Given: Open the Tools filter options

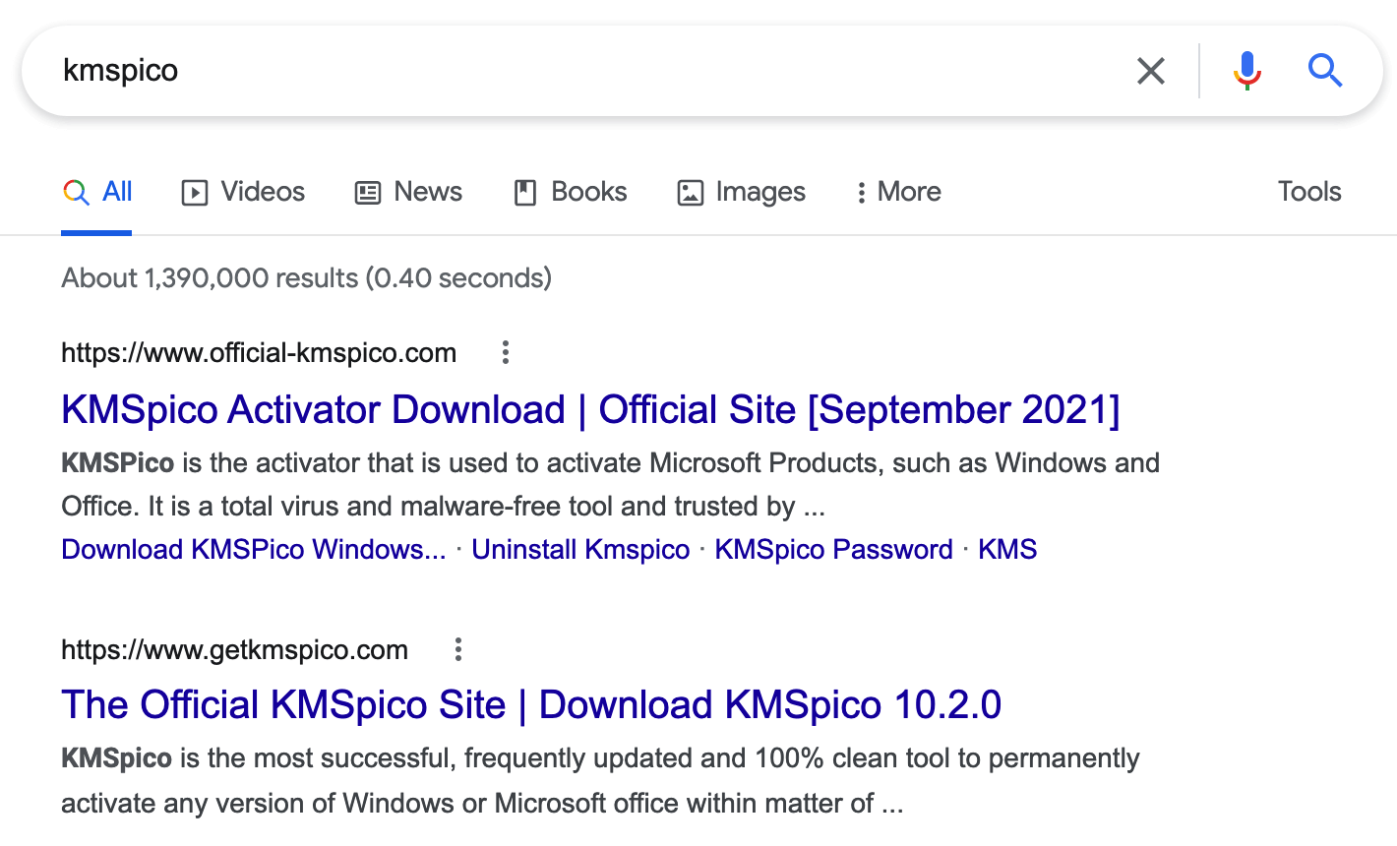Looking at the screenshot, I should pos(1308,192).
